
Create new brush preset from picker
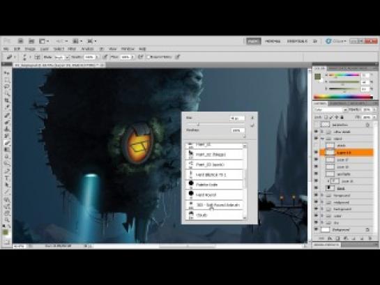pyautogui.click(x=252, y=125)
